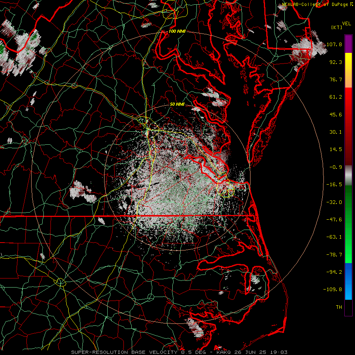Image resolution: width=355 pixels, height=355 pixels.
Task: Pick the purple segment of the velocity scale
Action: (348, 44)
